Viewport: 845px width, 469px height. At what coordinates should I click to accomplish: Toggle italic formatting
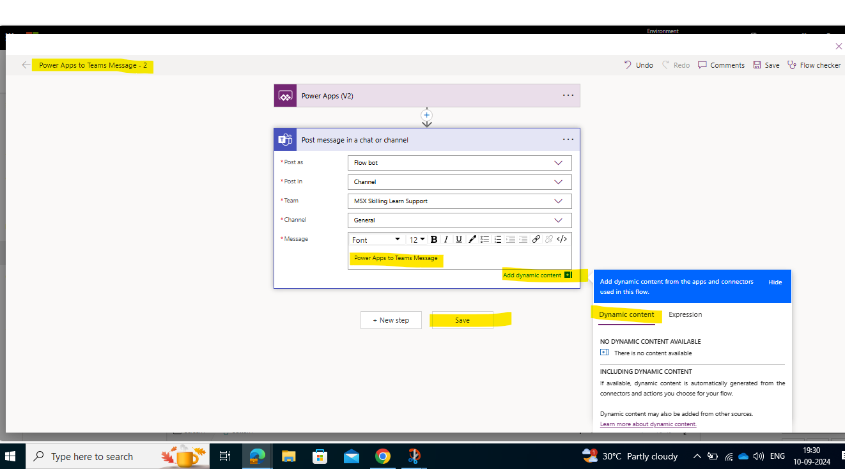pos(446,240)
